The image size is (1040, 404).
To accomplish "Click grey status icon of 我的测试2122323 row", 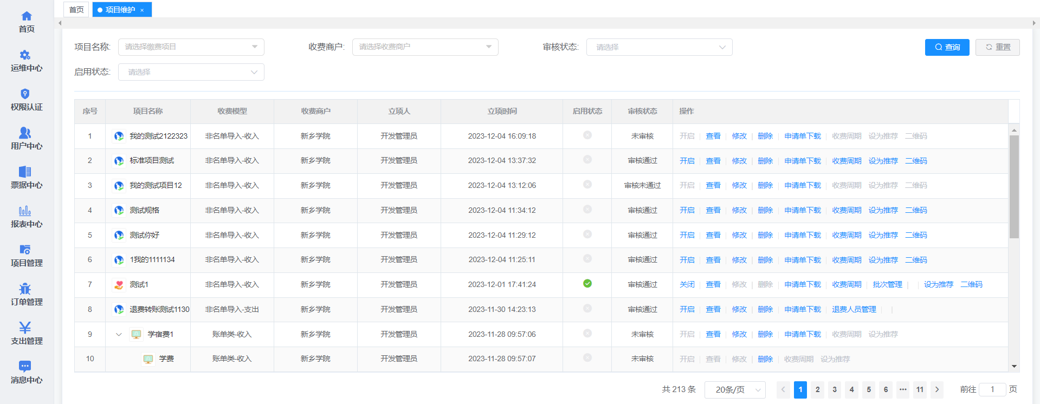I will pyautogui.click(x=587, y=135).
